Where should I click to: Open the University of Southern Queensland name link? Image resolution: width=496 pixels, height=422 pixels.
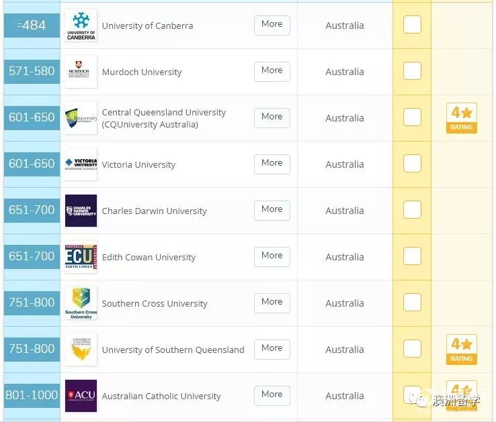pos(173,350)
